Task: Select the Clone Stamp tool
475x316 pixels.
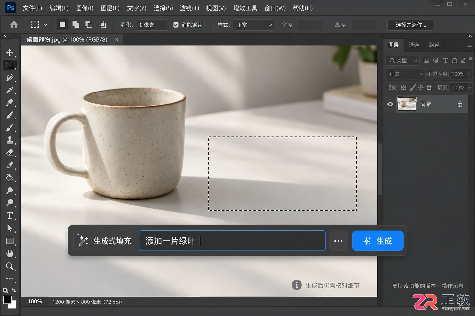Action: click(10, 140)
